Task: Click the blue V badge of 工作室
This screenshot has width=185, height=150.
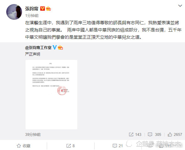Action: click(55, 47)
